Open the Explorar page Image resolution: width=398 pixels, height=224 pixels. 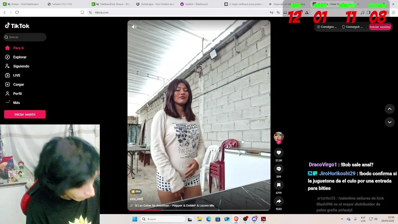click(16, 57)
